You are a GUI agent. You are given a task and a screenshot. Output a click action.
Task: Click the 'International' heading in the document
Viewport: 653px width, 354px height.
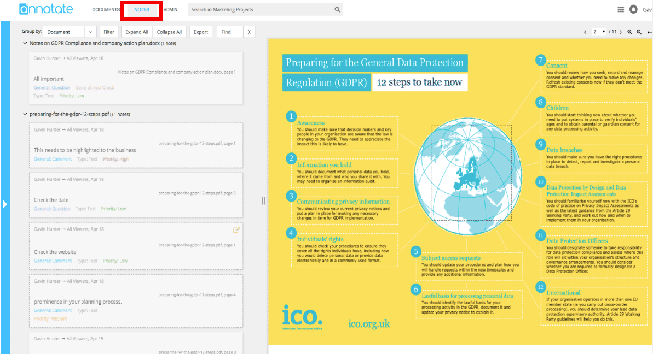click(563, 293)
